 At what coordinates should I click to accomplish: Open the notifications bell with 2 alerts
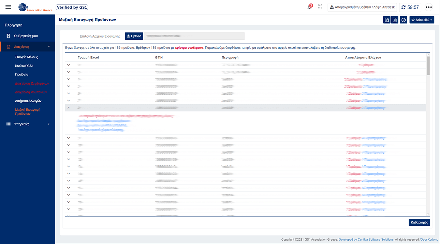[x=309, y=7]
